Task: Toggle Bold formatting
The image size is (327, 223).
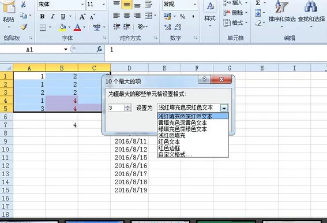Action: 42,16
